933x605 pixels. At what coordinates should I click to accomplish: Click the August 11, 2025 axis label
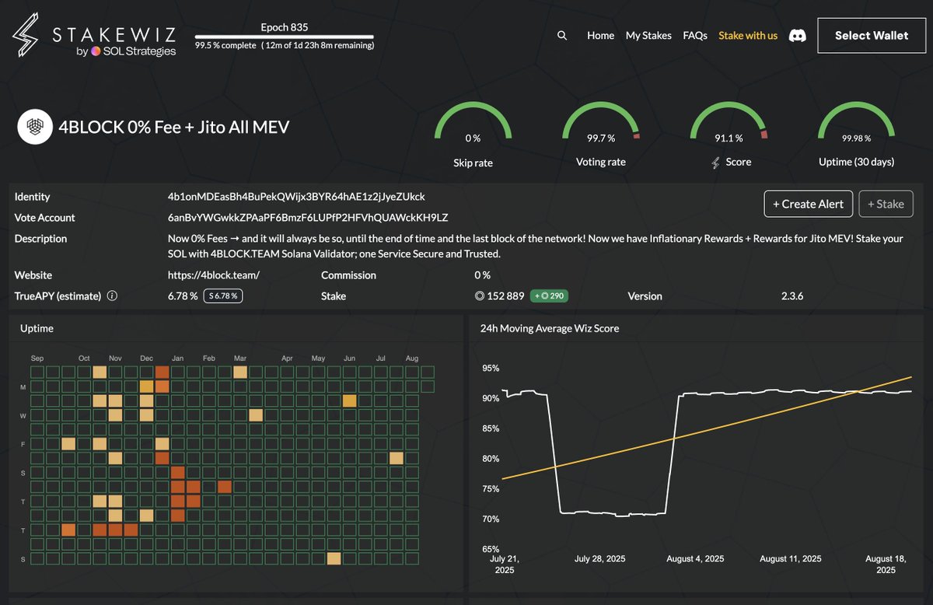click(x=791, y=559)
